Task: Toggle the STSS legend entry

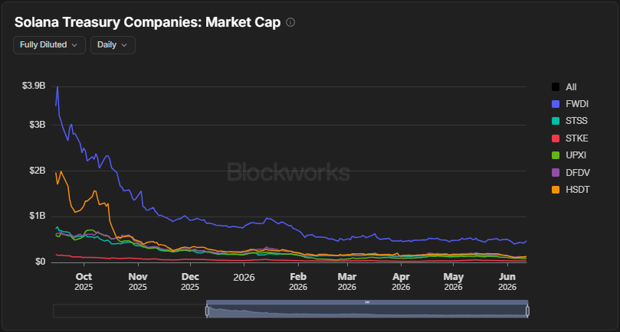Action: click(569, 121)
